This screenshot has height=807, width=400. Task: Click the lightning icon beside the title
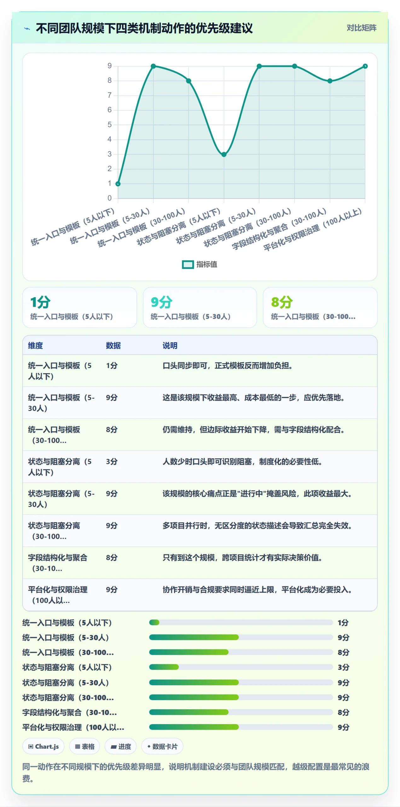pos(27,29)
